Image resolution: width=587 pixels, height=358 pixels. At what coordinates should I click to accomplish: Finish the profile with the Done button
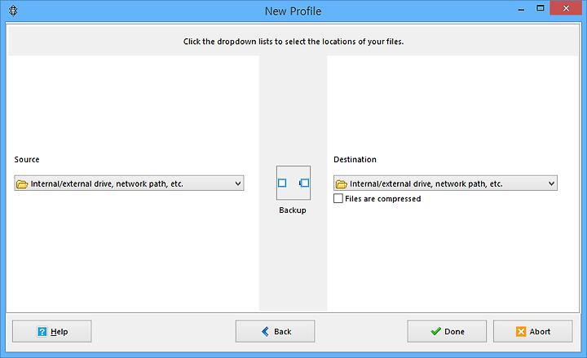447,331
